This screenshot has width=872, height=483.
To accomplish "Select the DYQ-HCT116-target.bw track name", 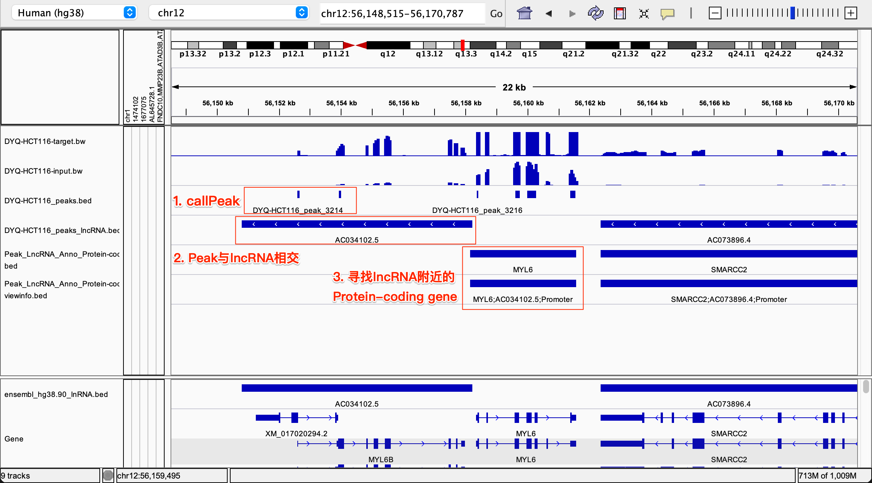I will pos(45,141).
